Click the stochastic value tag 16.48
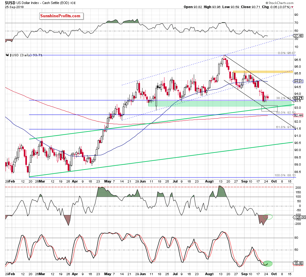Image resolution: width=306 pixels, height=277 pixels. [298, 263]
